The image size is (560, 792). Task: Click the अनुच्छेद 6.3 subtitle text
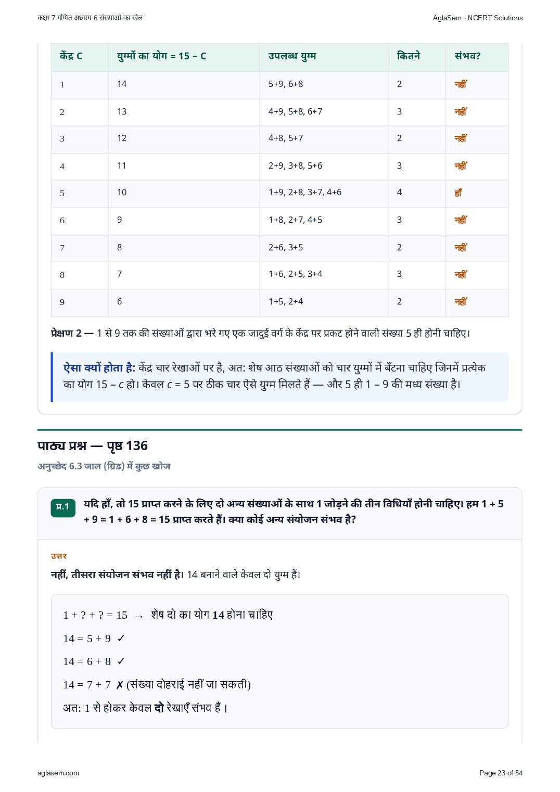(x=104, y=466)
